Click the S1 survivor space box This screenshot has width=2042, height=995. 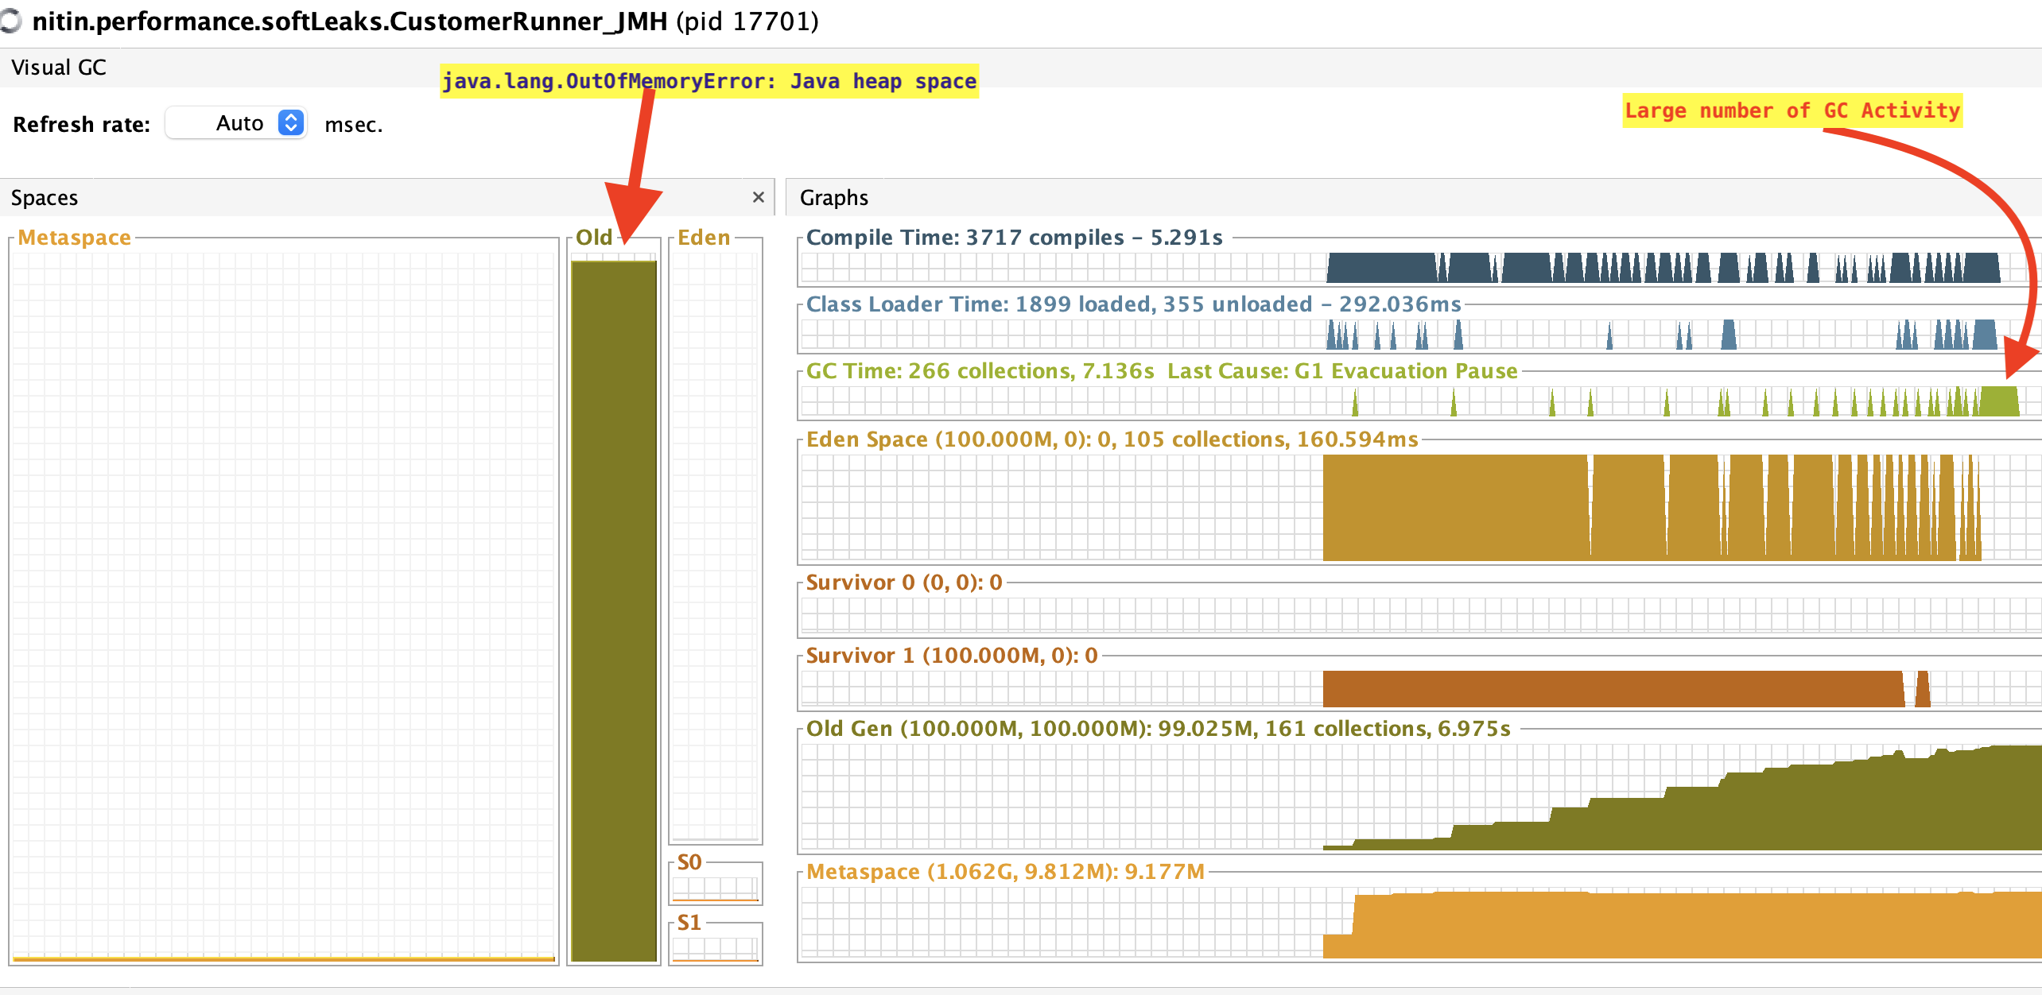point(715,948)
